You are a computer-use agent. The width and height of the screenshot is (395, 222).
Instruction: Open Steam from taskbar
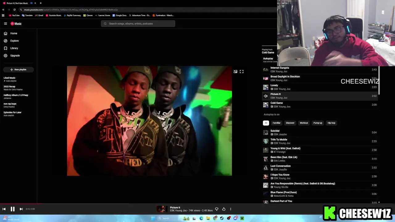(222, 218)
